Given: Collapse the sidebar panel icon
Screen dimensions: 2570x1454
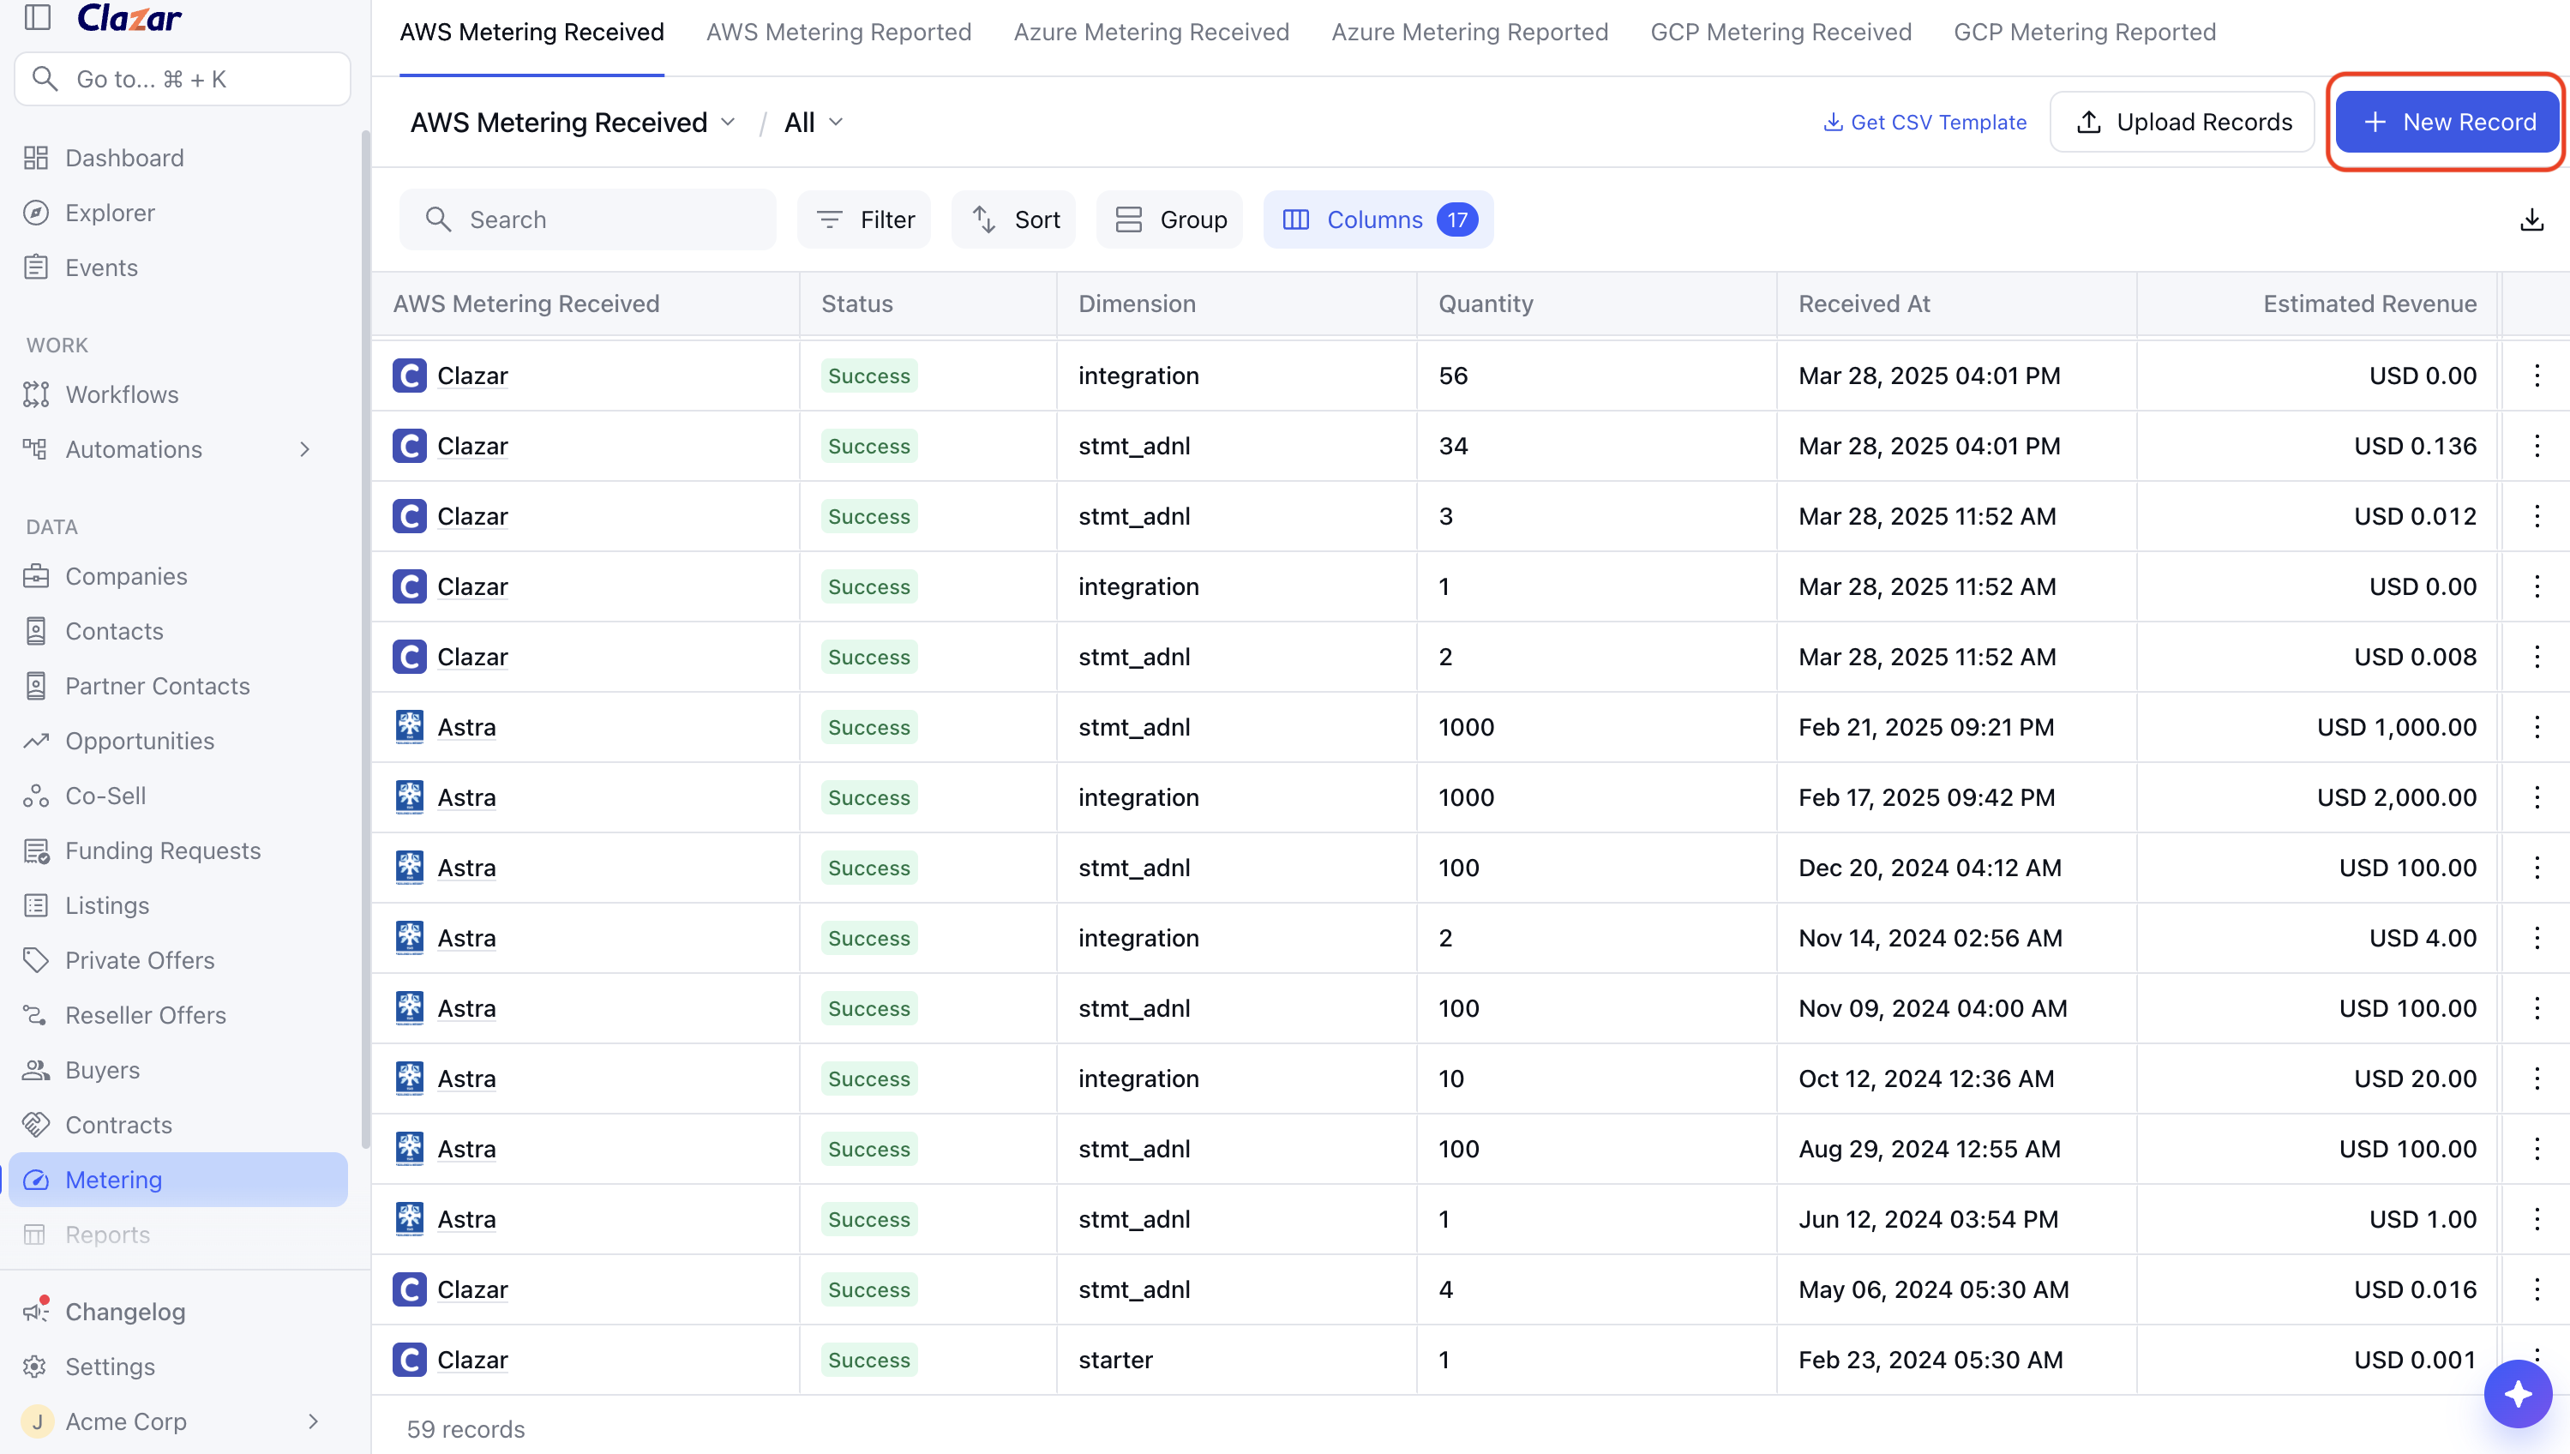Looking at the screenshot, I should [x=37, y=17].
